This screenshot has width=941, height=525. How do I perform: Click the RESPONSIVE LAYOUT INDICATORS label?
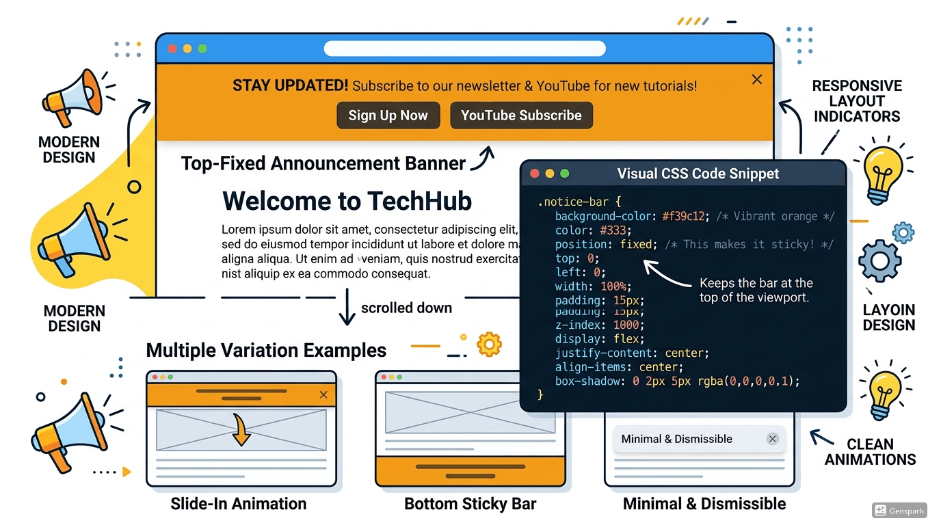pyautogui.click(x=857, y=100)
